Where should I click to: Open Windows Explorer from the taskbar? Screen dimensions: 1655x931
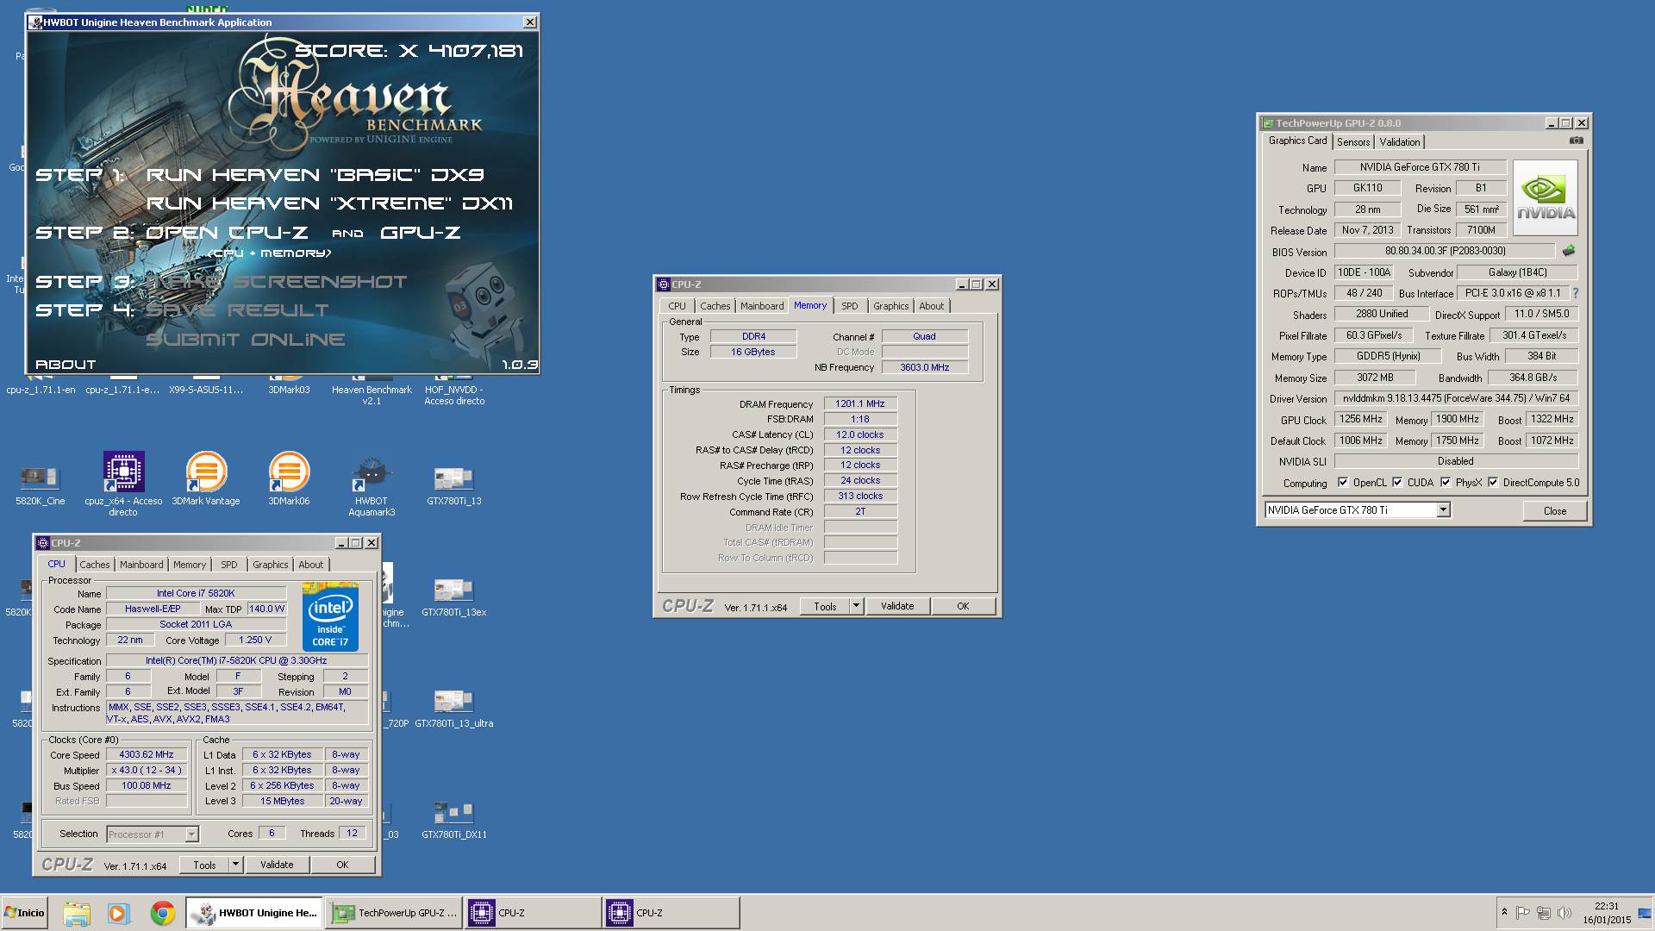tap(76, 913)
